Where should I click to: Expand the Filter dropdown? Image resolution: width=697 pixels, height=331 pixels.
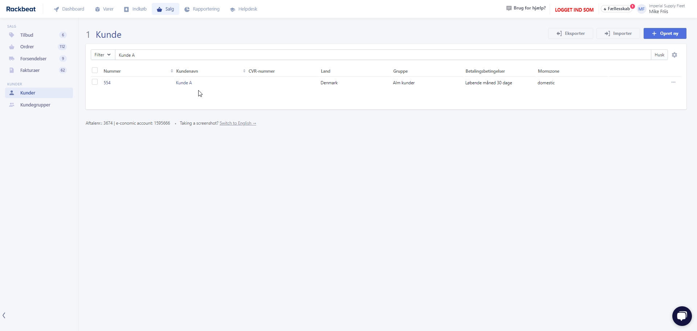coord(103,55)
